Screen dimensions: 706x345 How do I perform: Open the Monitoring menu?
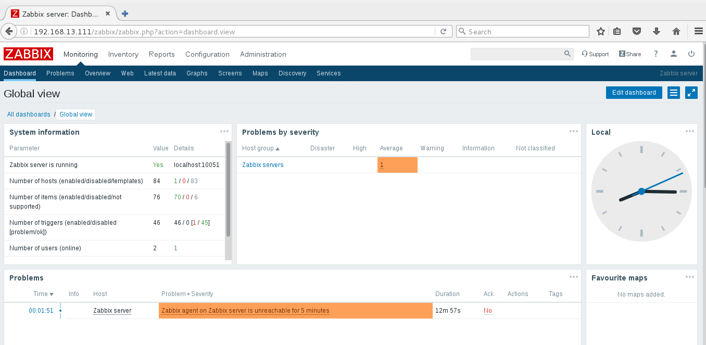tap(80, 54)
